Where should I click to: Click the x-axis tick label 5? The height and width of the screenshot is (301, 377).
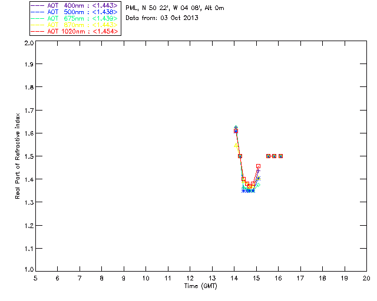[35, 278]
